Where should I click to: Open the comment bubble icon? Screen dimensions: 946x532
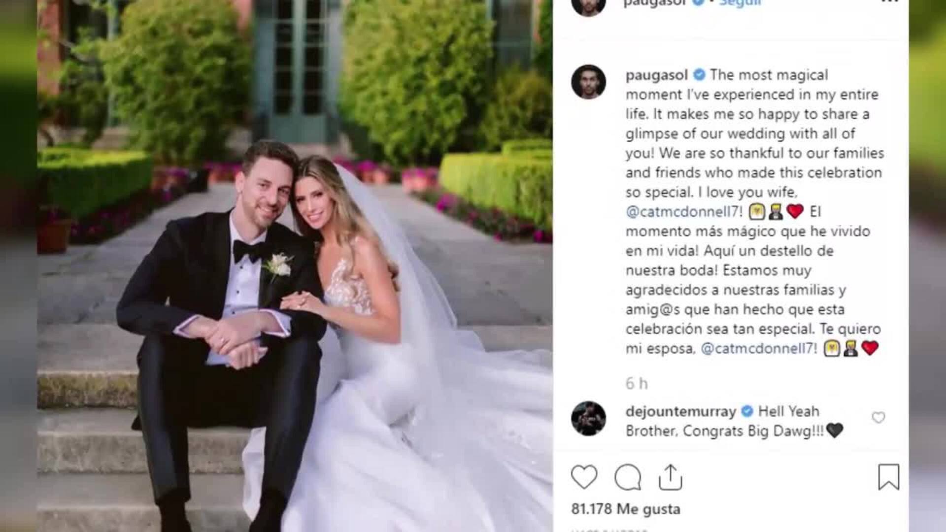(628, 477)
